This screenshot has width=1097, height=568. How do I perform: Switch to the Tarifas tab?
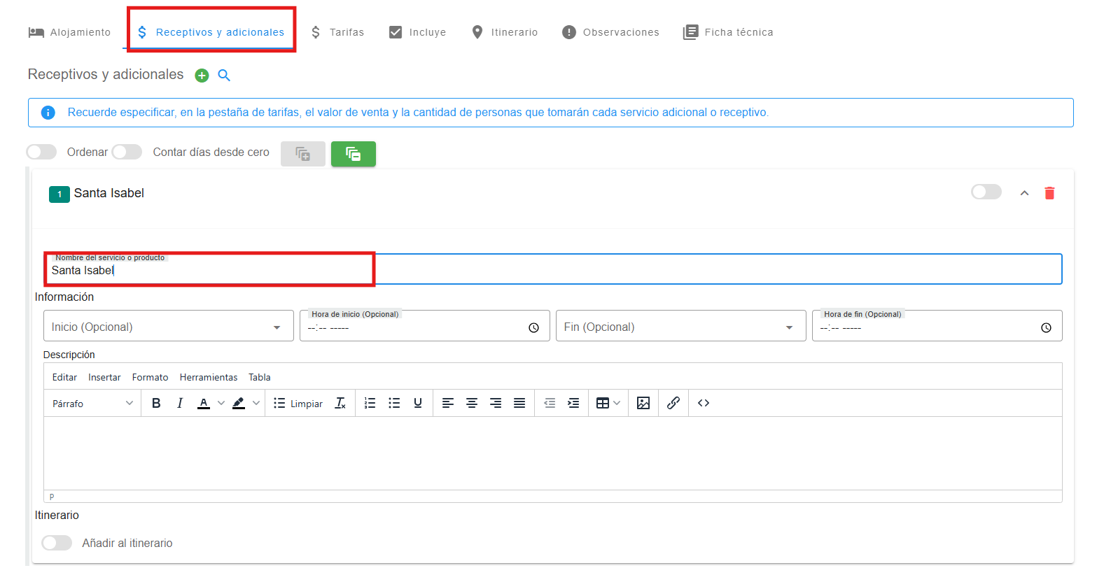[337, 32]
